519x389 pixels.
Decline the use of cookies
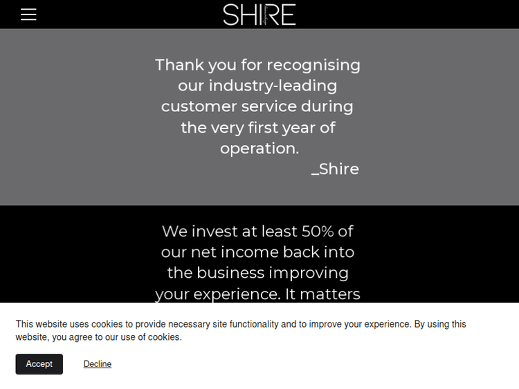(x=98, y=364)
